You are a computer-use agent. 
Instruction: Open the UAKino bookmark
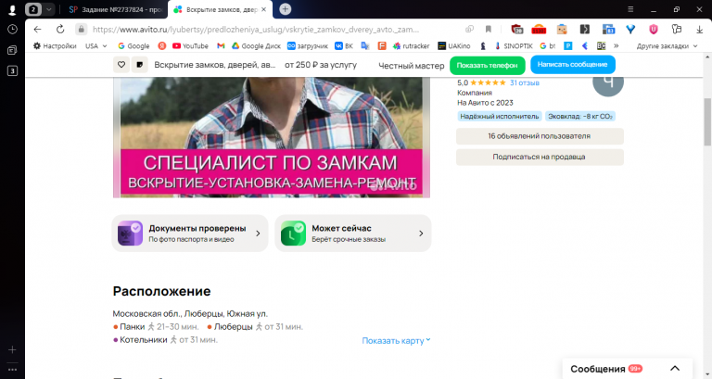453,45
